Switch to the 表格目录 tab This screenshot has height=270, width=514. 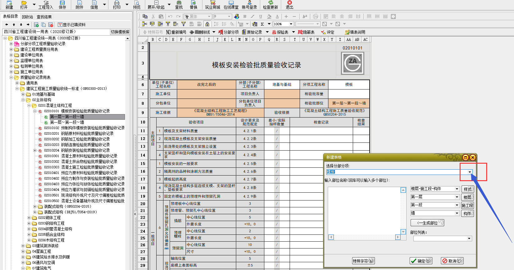[x=10, y=17]
